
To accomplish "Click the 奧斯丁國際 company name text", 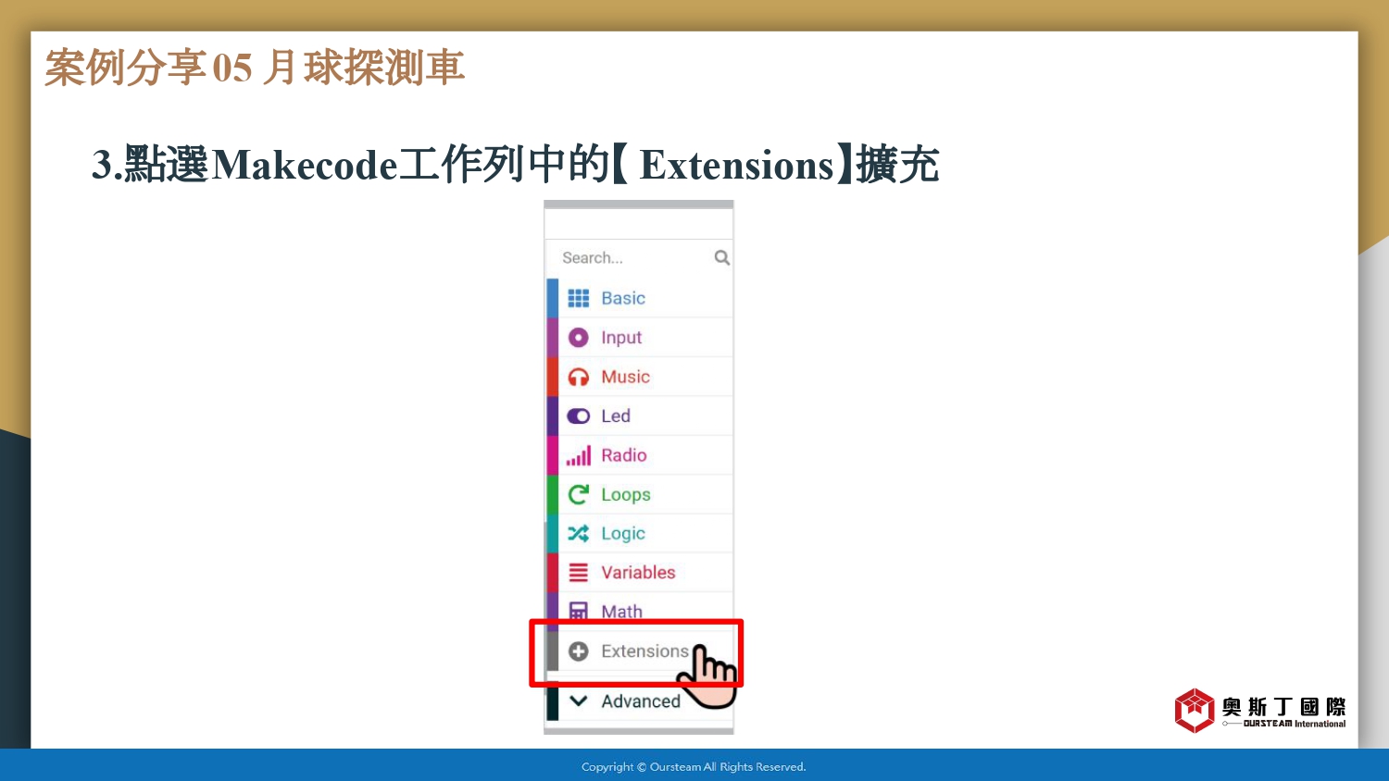I will (1284, 707).
